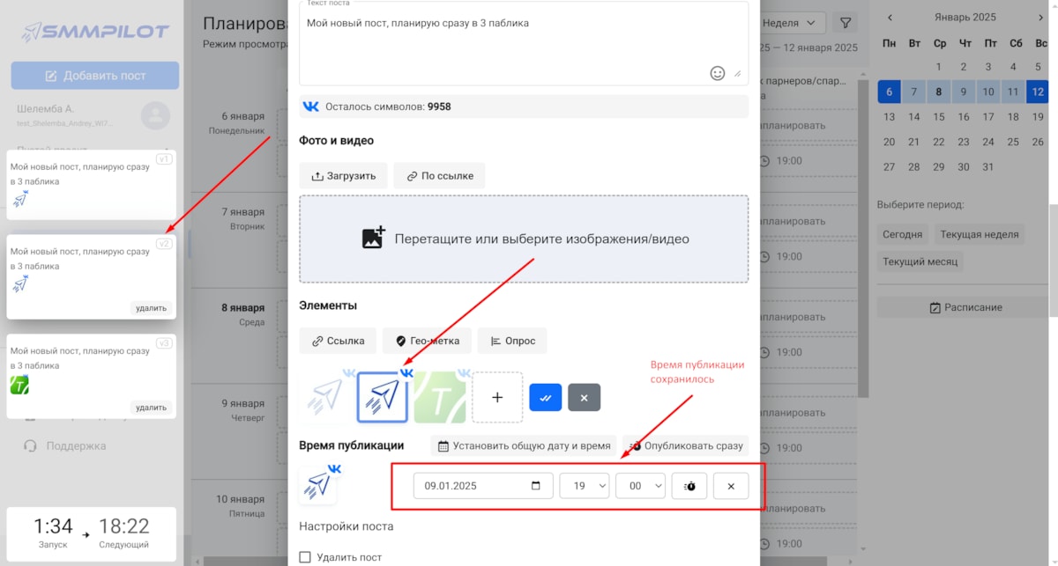
Task: Select the highlighted blue plane account thumbnail
Action: pos(383,397)
